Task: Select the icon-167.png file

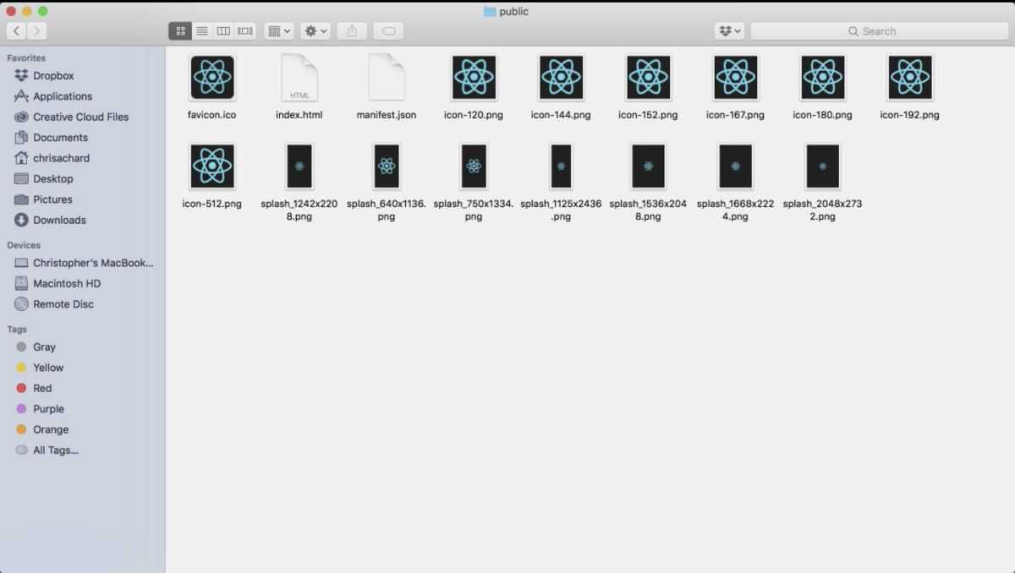Action: point(735,78)
